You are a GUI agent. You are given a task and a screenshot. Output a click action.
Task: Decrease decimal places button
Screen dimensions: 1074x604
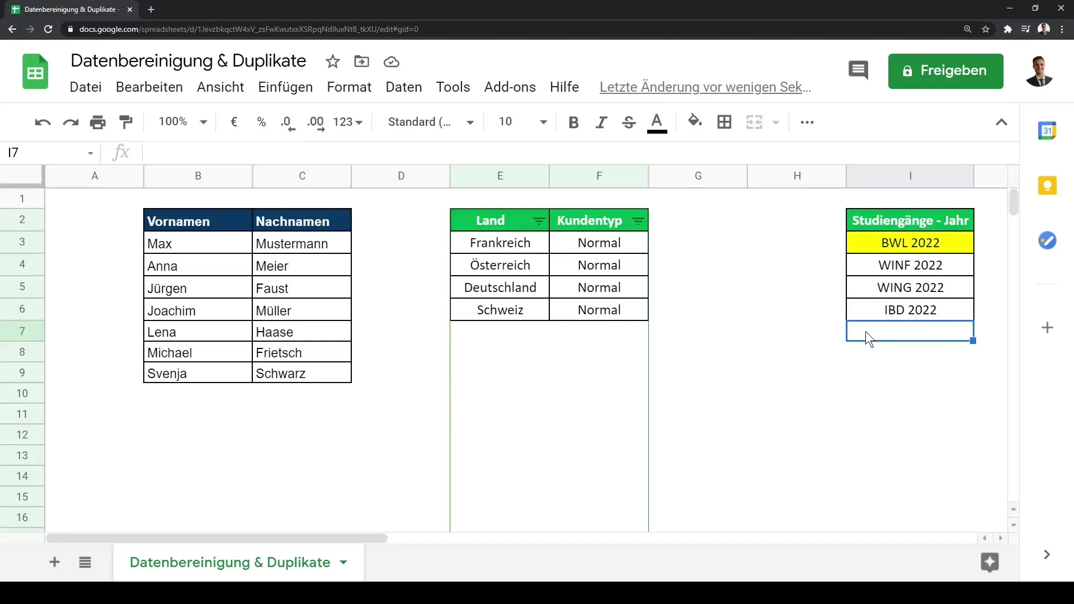(288, 123)
